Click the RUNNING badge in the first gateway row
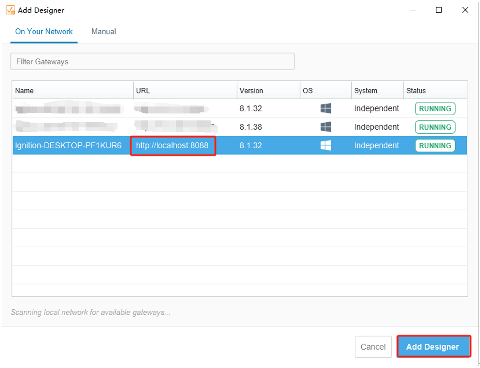 [x=435, y=109]
